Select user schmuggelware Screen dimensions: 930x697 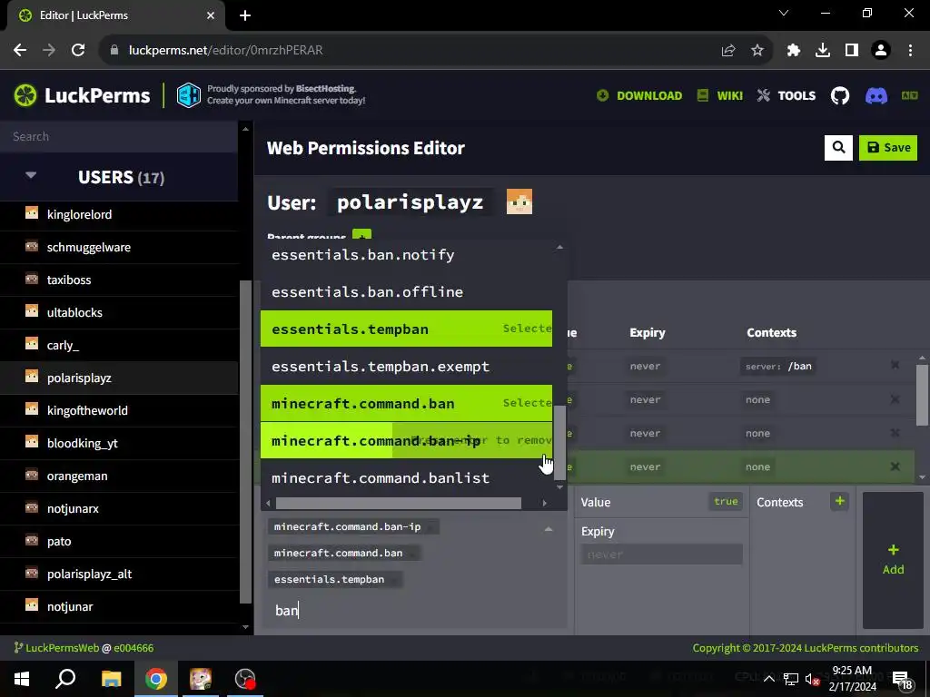pos(119,247)
